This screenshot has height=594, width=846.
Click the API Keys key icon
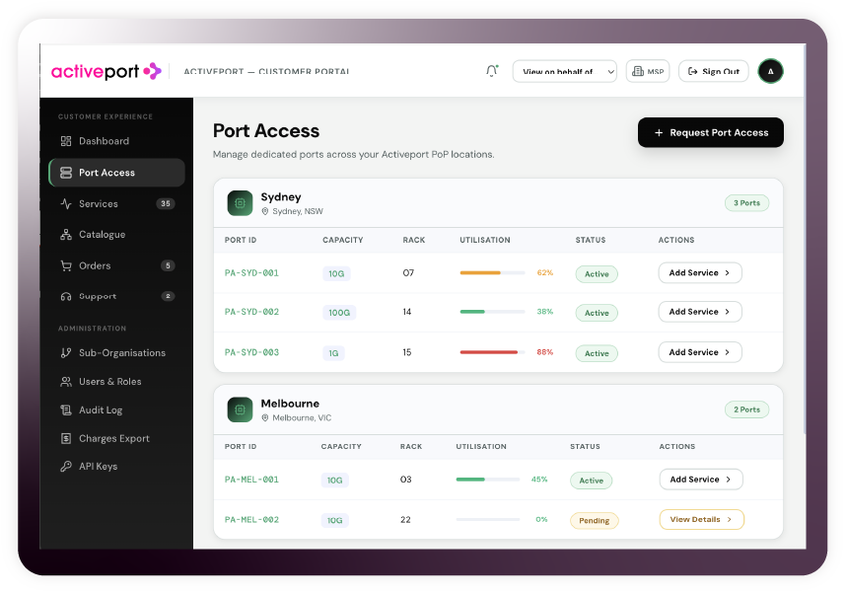coord(66,466)
